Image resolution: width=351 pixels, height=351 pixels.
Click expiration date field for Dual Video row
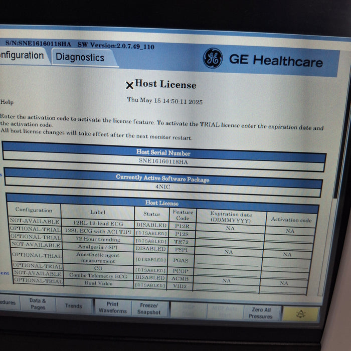pyautogui.click(x=225, y=288)
